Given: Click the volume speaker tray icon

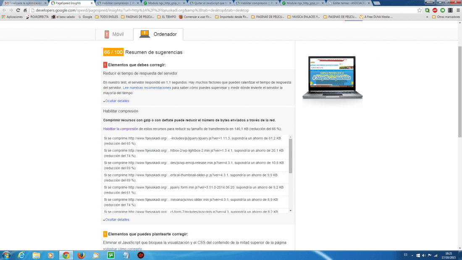Looking at the screenshot, I should (x=424, y=255).
